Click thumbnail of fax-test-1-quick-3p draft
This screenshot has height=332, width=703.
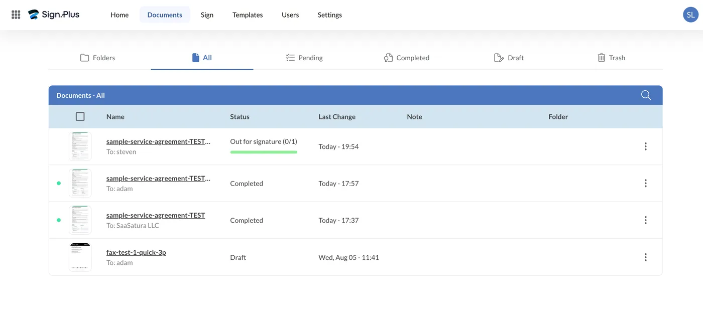[x=80, y=257]
